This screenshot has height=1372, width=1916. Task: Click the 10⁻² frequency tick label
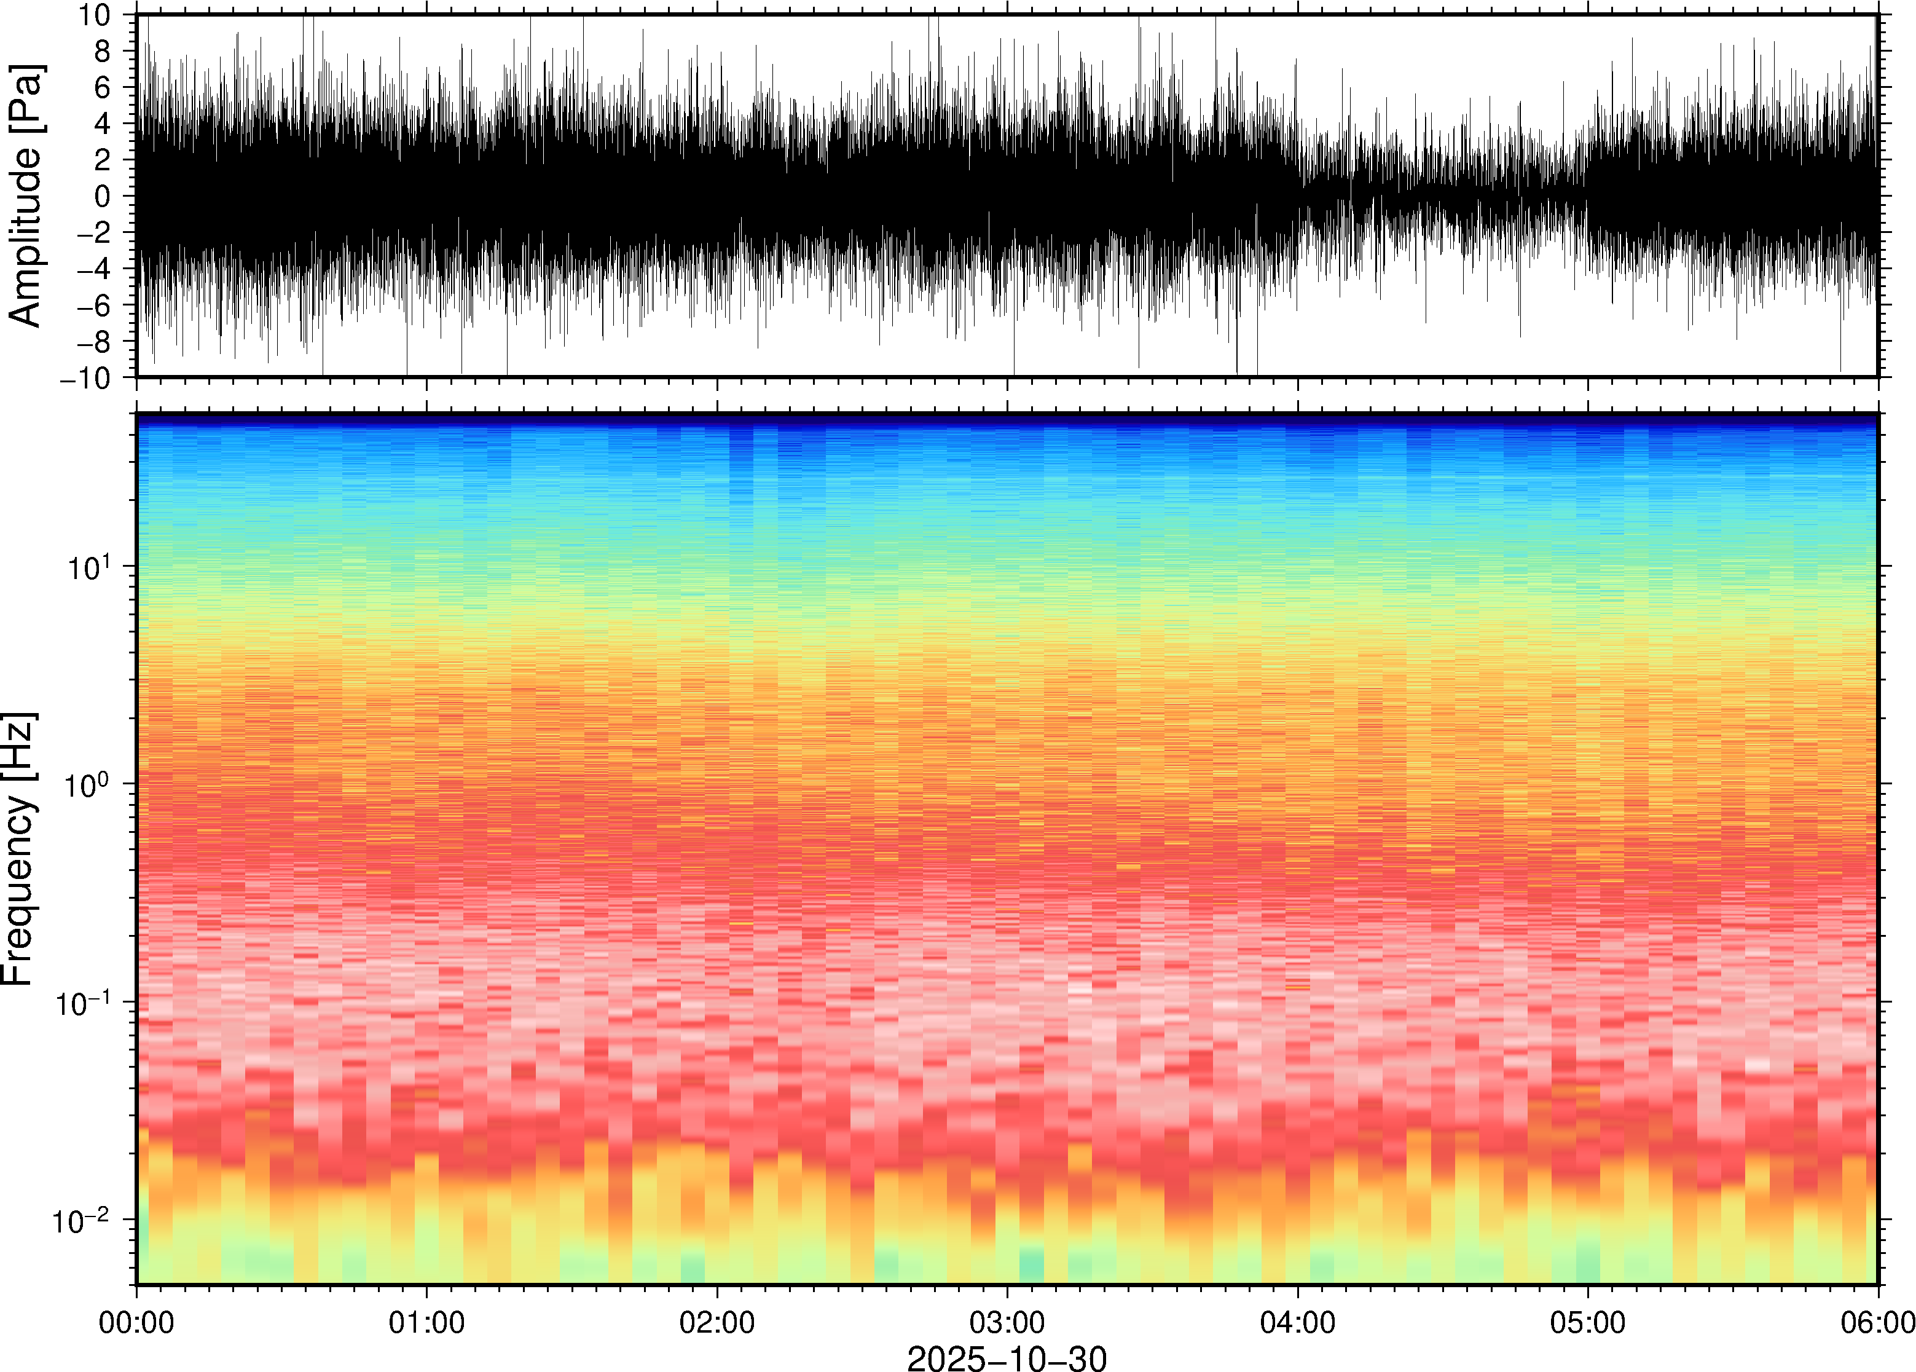(x=81, y=1220)
